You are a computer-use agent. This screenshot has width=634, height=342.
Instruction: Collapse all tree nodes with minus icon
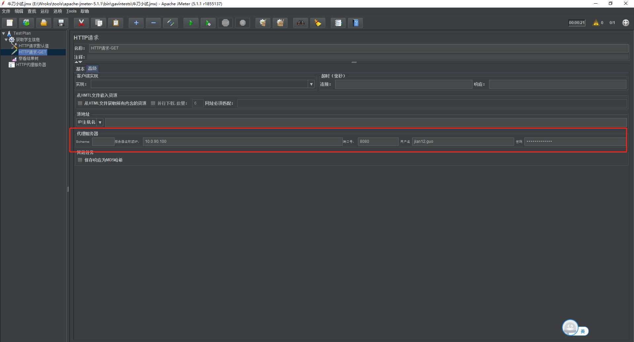tap(154, 23)
